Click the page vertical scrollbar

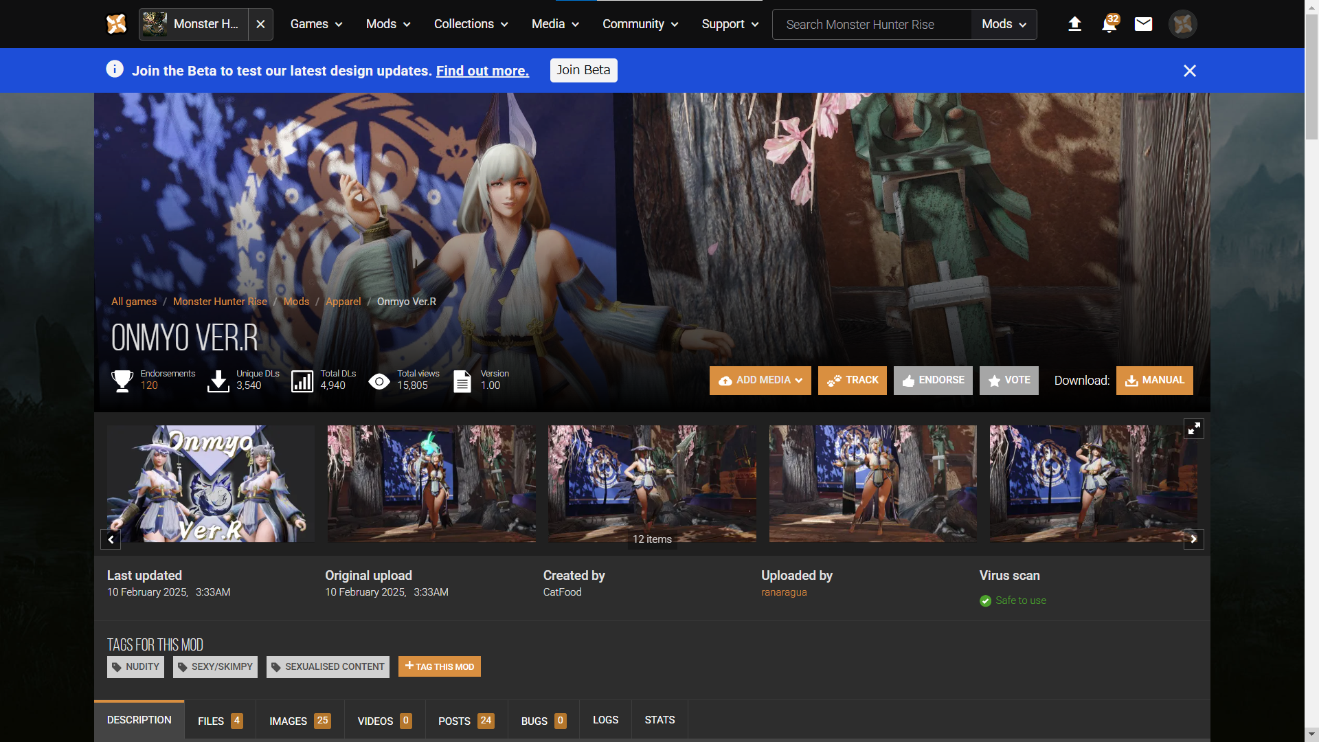[x=1311, y=76]
